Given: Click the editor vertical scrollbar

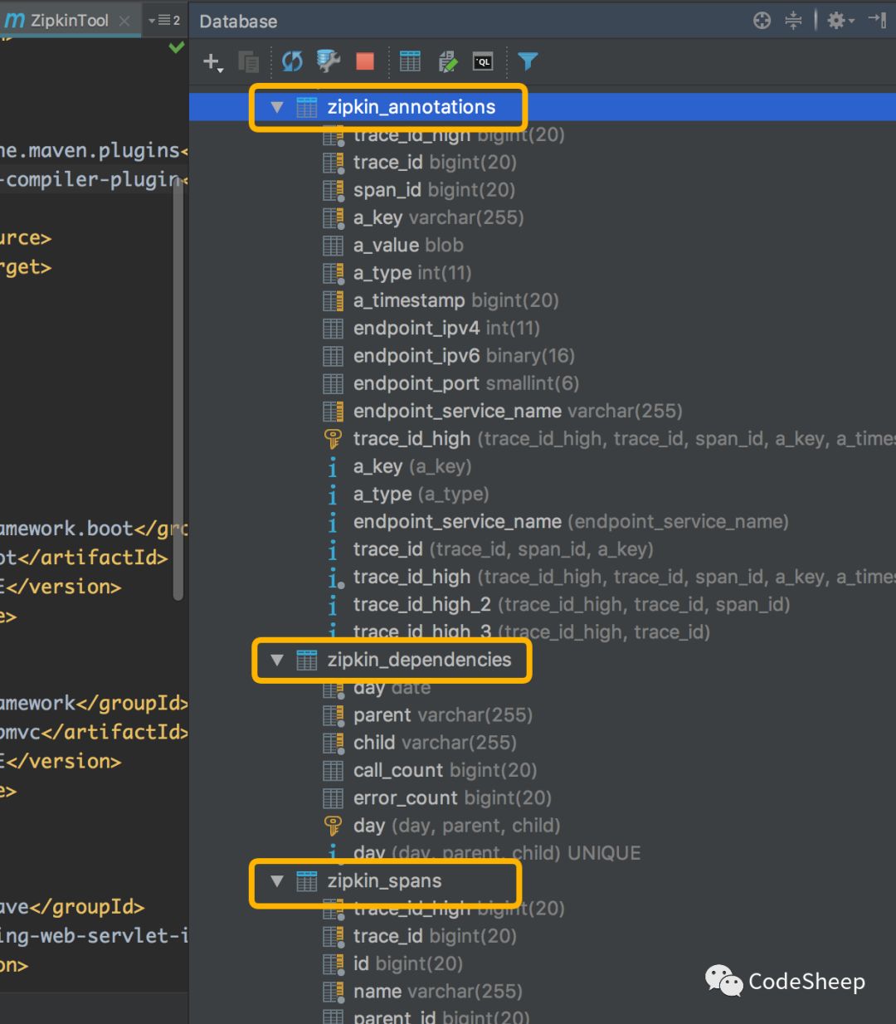Looking at the screenshot, I should (x=178, y=390).
